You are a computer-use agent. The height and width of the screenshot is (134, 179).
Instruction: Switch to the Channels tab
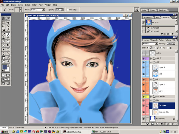tap(155, 40)
